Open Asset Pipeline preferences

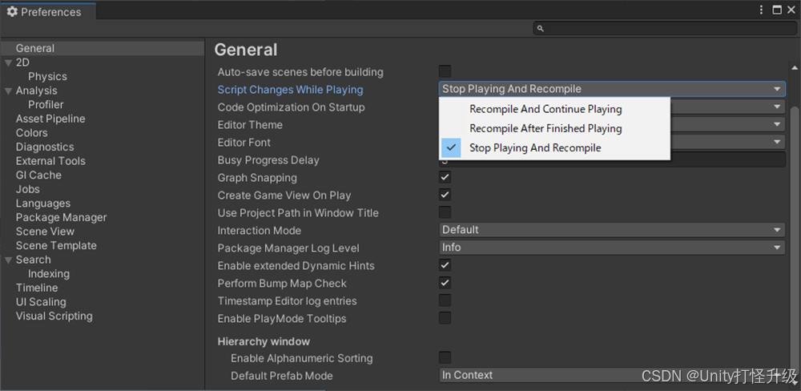tap(50, 119)
